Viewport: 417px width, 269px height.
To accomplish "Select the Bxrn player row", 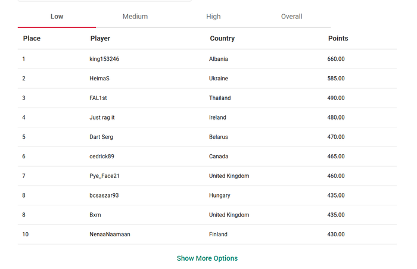I will pyautogui.click(x=207, y=215).
